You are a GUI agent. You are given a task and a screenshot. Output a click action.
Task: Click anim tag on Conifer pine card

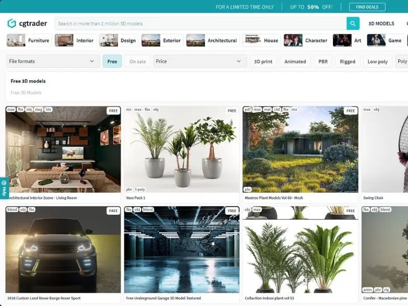pos(367,290)
